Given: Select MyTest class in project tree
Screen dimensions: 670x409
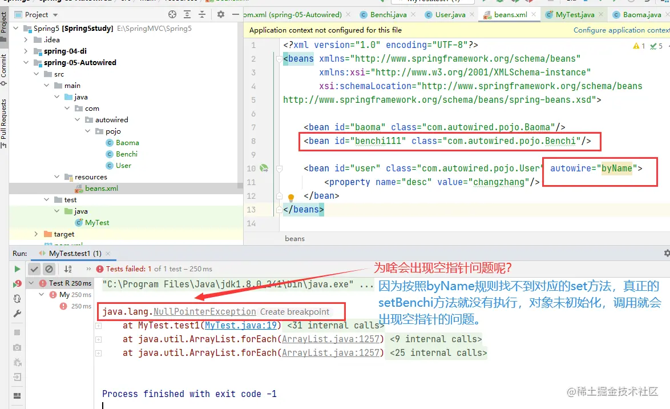Looking at the screenshot, I should (x=97, y=222).
